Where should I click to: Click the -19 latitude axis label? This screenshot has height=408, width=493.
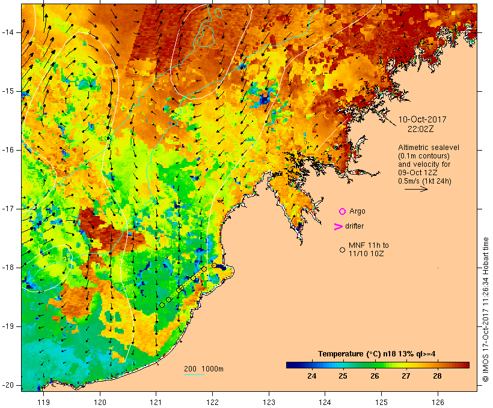point(8,326)
